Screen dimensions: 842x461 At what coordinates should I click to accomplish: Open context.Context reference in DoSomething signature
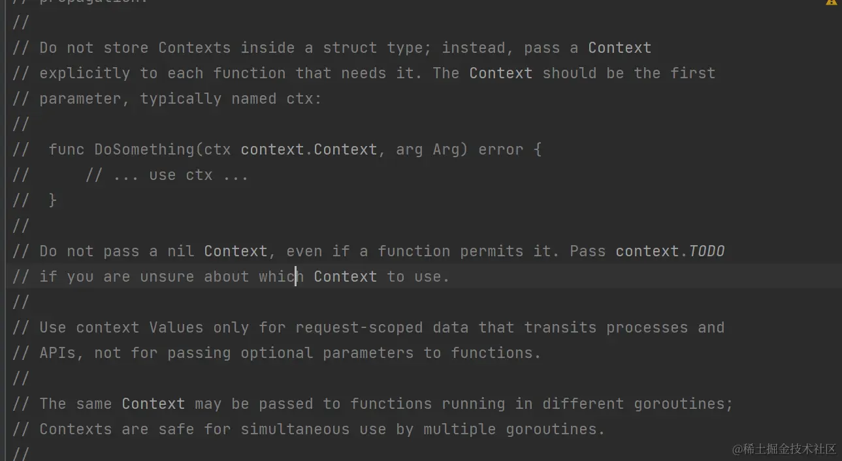click(308, 149)
